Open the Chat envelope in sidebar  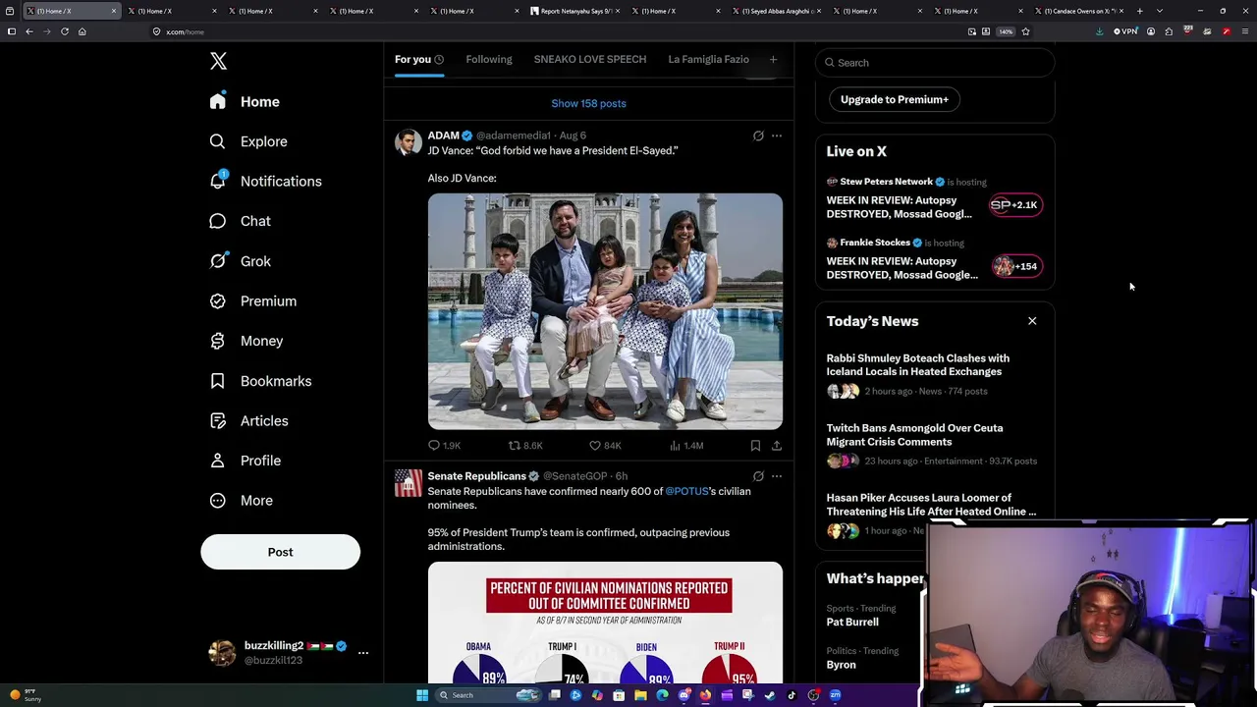tap(218, 221)
